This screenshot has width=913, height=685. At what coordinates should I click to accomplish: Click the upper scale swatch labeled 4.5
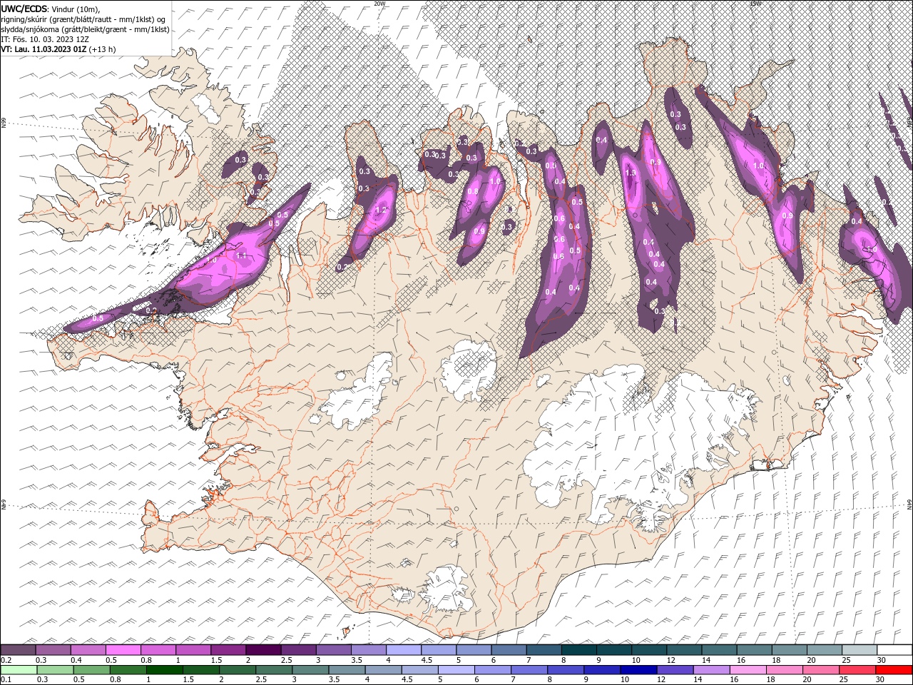(x=437, y=650)
